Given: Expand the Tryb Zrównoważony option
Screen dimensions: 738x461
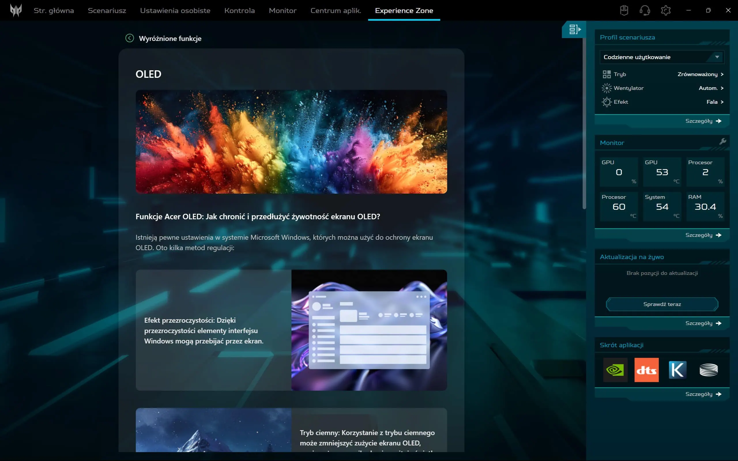Looking at the screenshot, I should (x=700, y=74).
